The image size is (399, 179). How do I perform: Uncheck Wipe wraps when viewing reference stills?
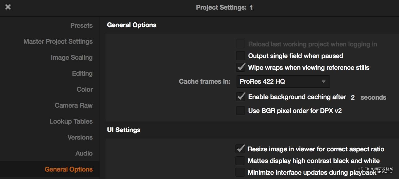[241, 68]
